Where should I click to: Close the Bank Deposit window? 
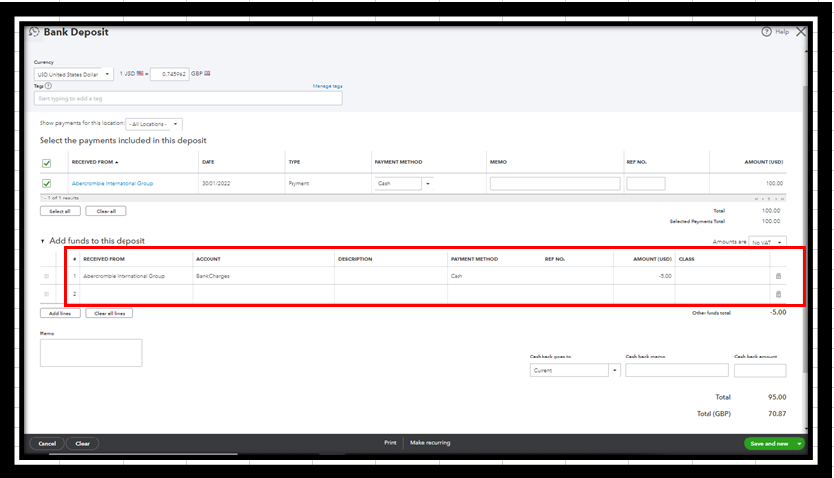801,32
